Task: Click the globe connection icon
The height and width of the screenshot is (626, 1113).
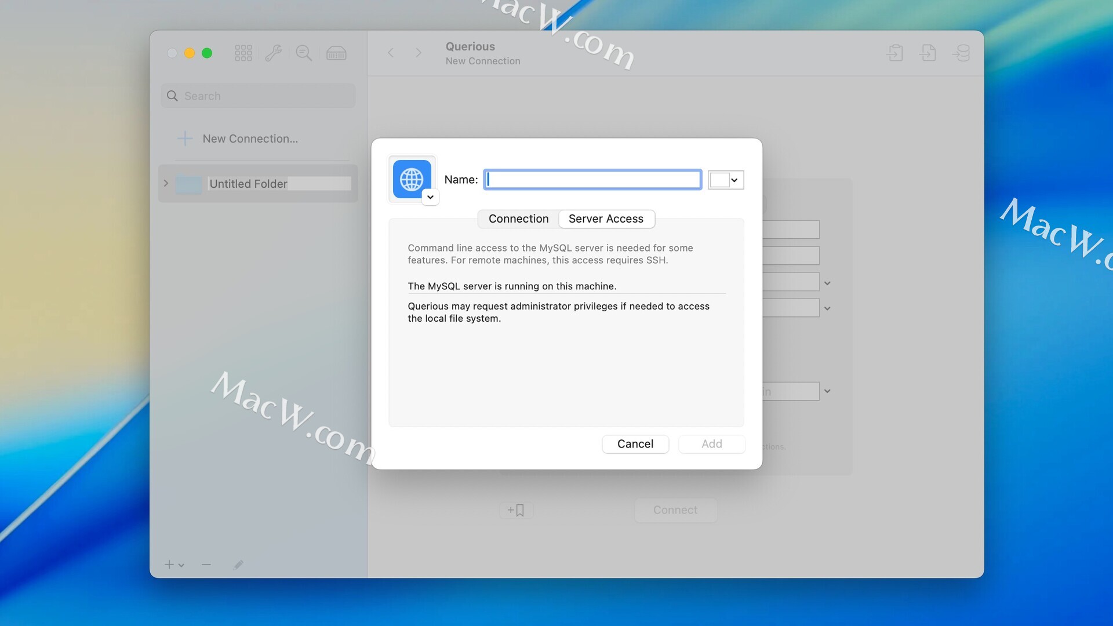Action: click(412, 179)
